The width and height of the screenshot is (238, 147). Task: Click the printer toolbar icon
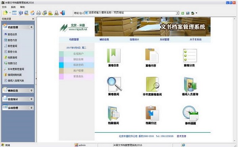point(38,13)
